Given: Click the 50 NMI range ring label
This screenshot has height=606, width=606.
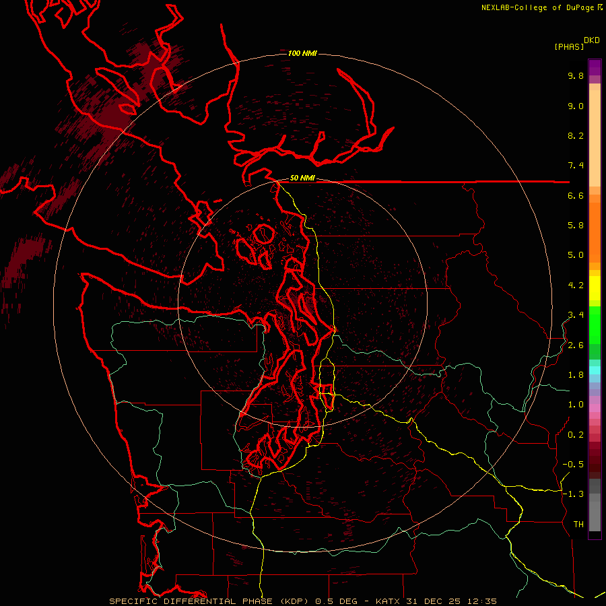Looking at the screenshot, I should click(x=302, y=178).
